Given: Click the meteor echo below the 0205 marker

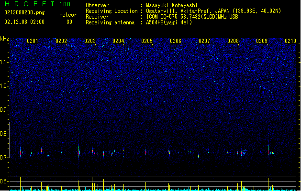Looking at the screenshot, I should (145, 152).
